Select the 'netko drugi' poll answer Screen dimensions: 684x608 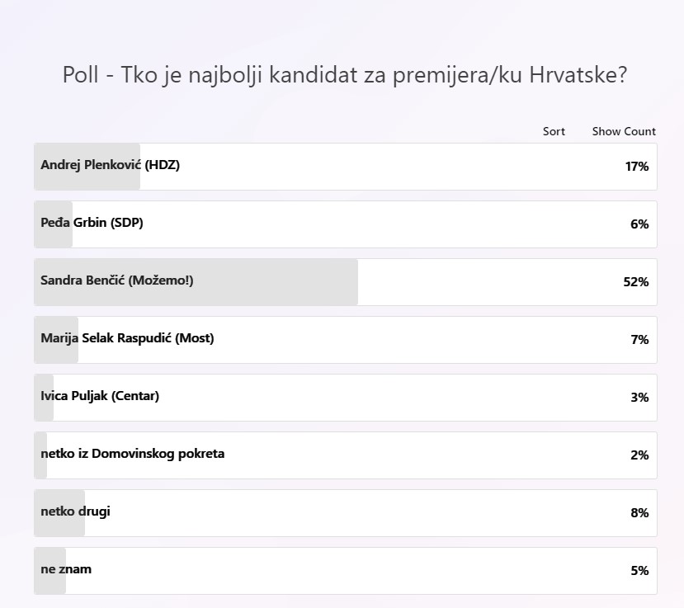tap(76, 511)
